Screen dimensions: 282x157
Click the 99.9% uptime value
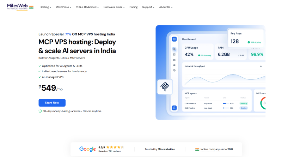pos(257,54)
